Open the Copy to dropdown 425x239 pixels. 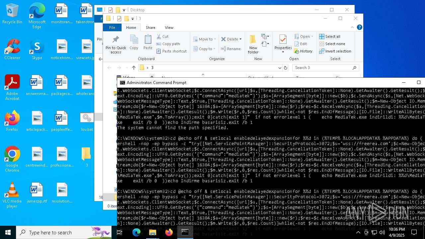[x=205, y=49]
